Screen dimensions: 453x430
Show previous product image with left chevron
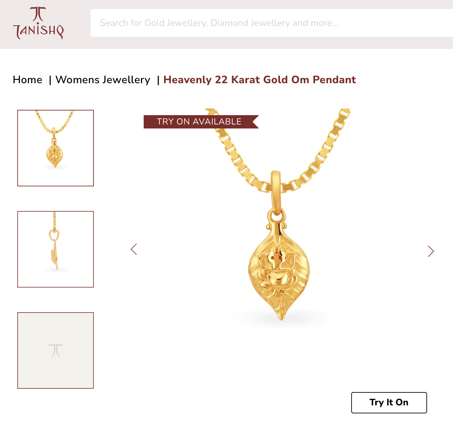click(134, 249)
